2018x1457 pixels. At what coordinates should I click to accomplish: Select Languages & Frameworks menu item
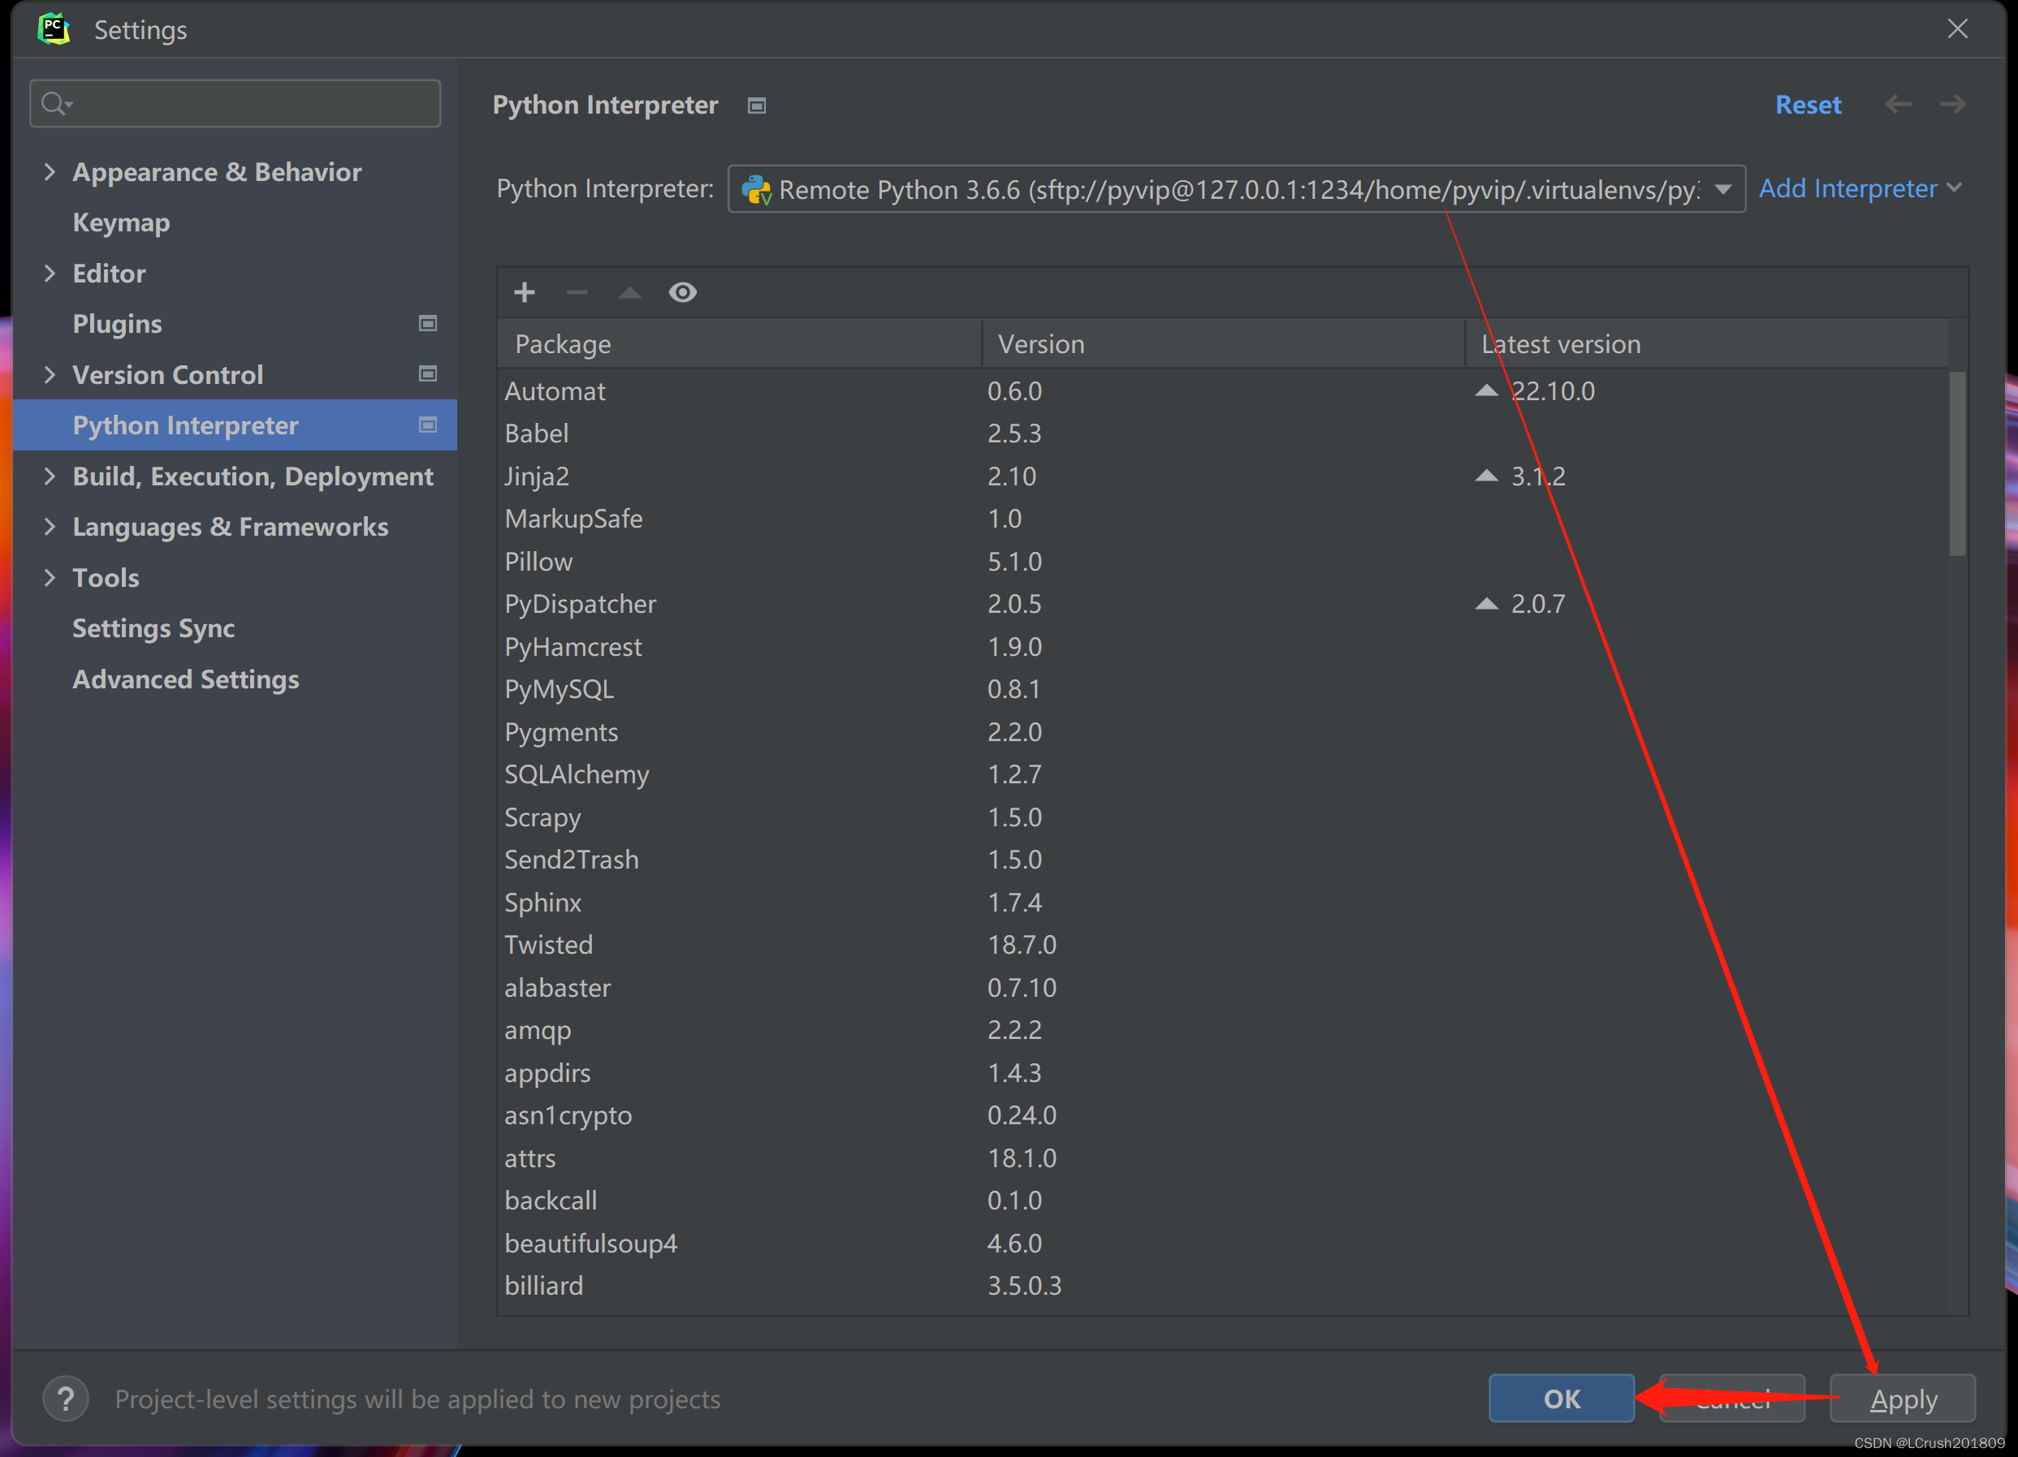[232, 527]
